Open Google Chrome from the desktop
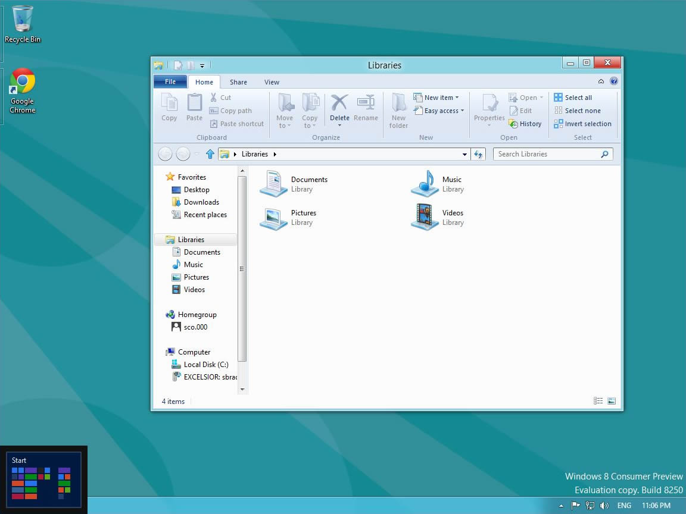 click(x=23, y=82)
